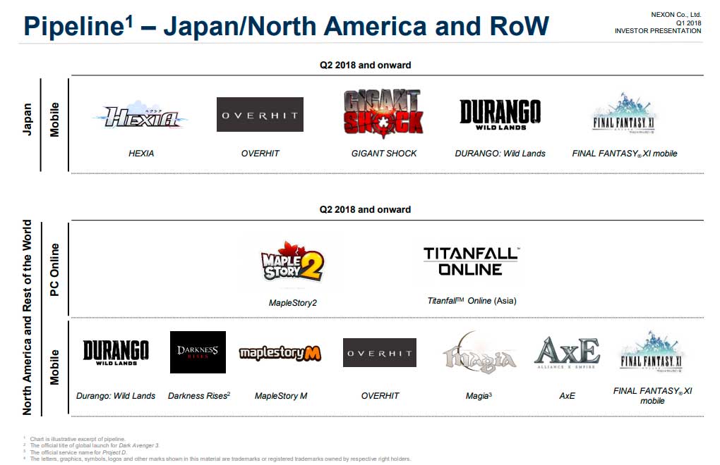This screenshot has width=720, height=465.
Task: Click the 'Darkness Rises' caption with footnote
Action: (199, 396)
